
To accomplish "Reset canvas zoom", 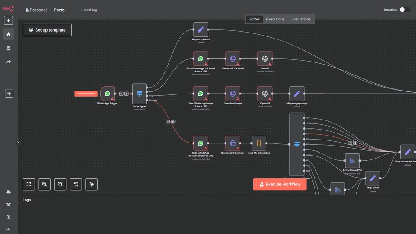I will (x=76, y=184).
